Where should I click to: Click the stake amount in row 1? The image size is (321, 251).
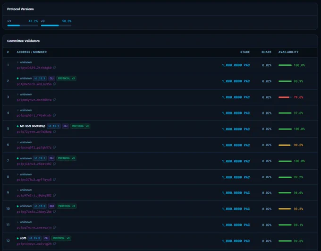(x=236, y=65)
